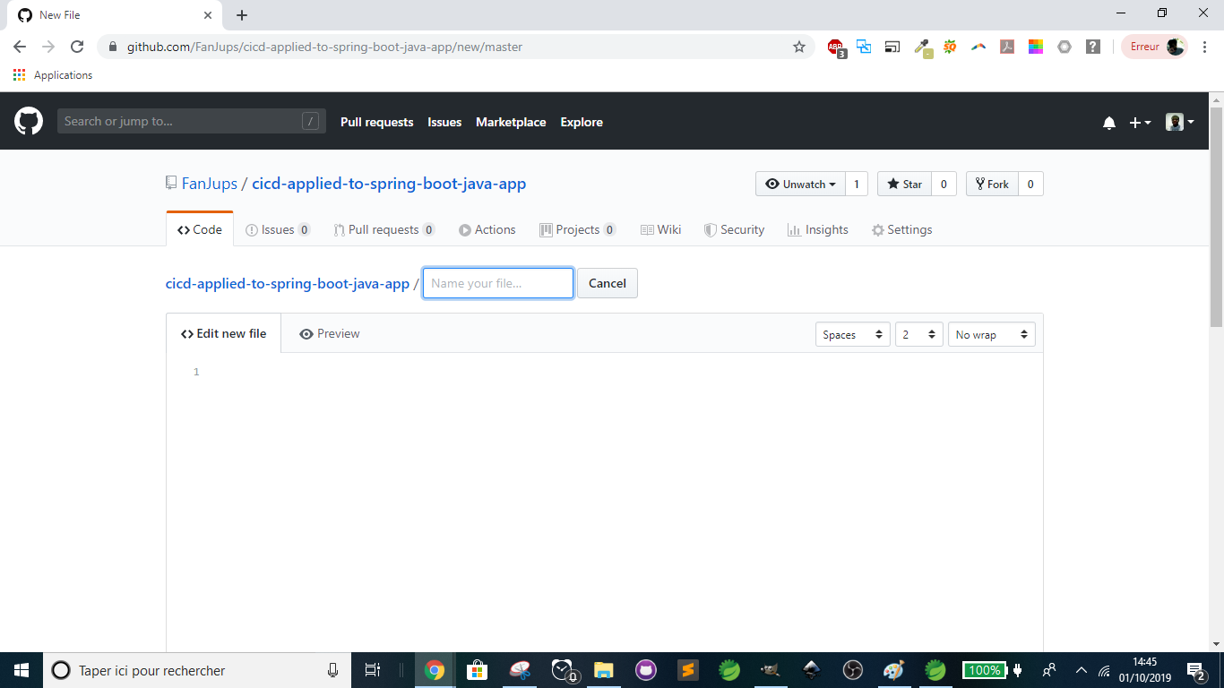Click the rainbow ColorPick extension swatch
The image size is (1224, 688).
[1036, 46]
